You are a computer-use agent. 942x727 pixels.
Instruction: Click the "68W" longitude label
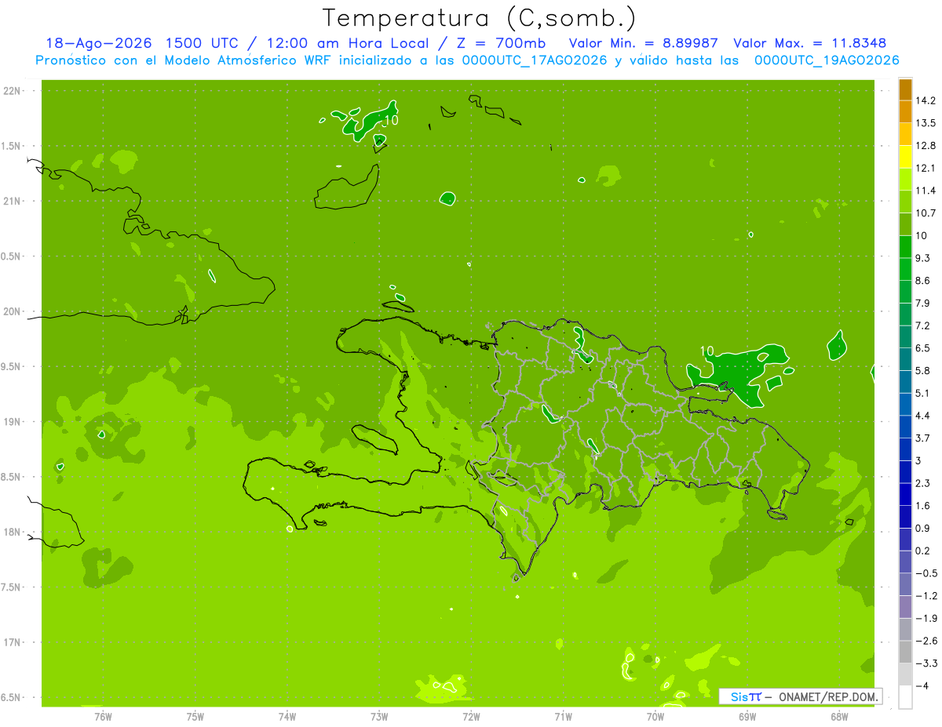click(839, 718)
